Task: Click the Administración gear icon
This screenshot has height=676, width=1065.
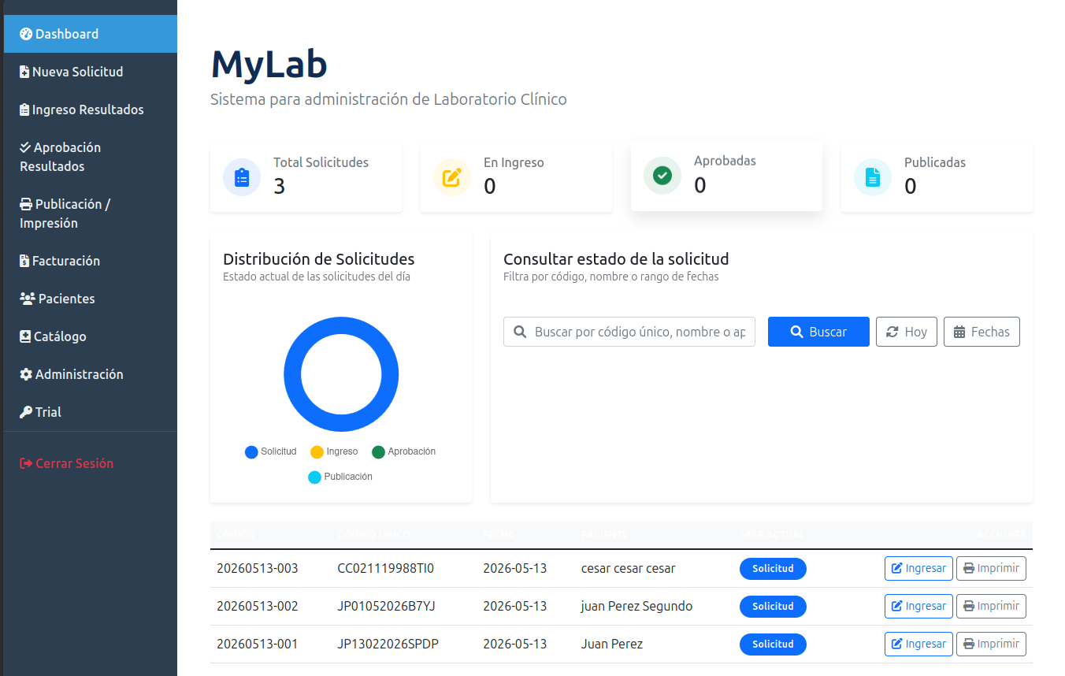Action: point(26,374)
